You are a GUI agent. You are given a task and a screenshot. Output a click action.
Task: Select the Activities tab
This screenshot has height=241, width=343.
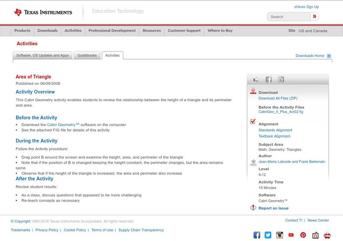click(x=112, y=55)
